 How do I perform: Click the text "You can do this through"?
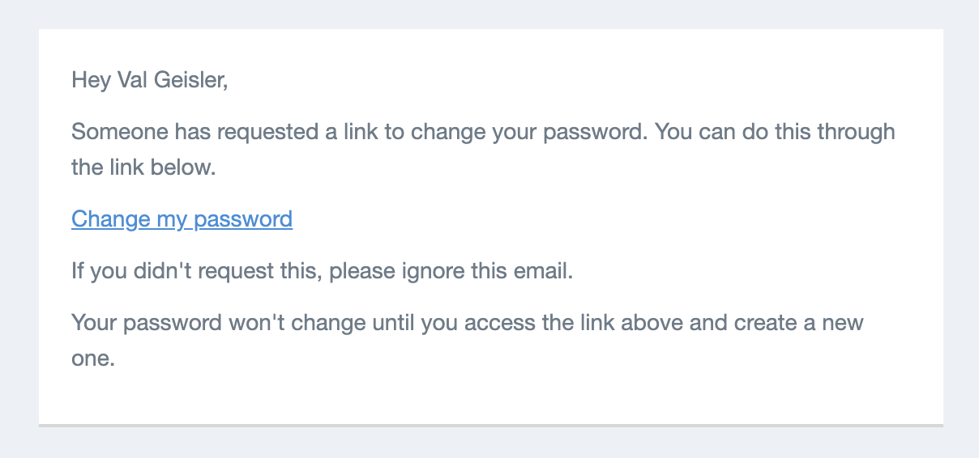point(775,132)
